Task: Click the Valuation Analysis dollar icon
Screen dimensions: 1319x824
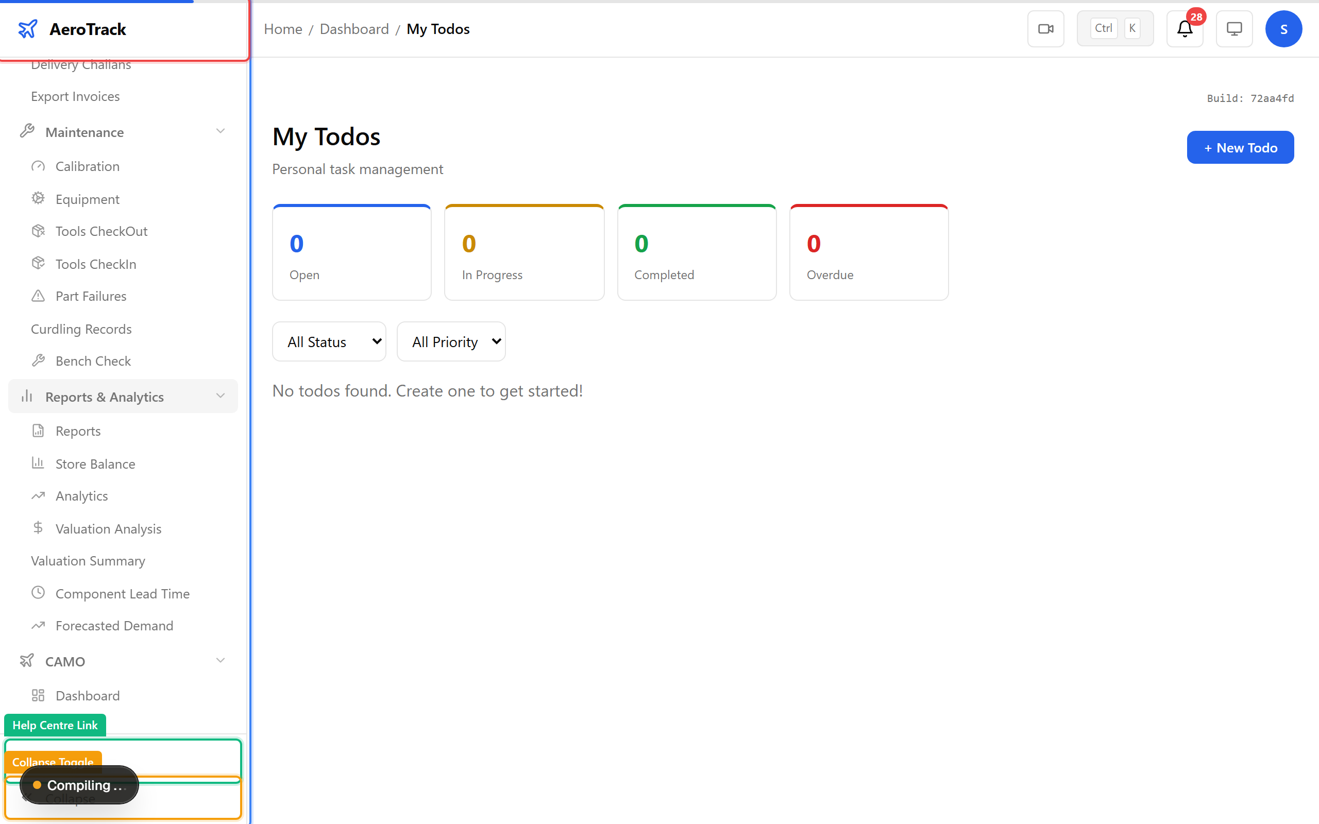Action: click(38, 527)
